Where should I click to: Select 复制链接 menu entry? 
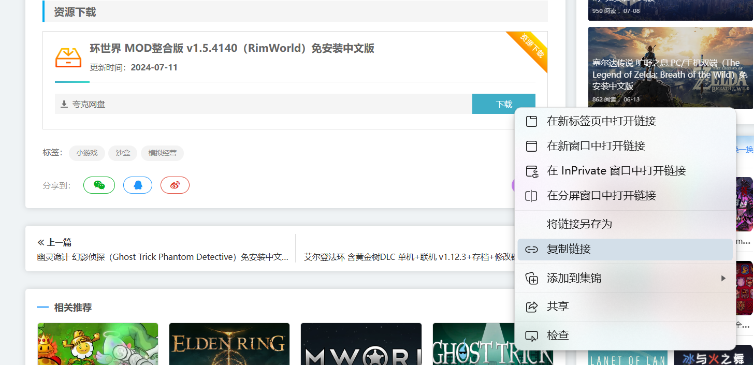point(625,249)
